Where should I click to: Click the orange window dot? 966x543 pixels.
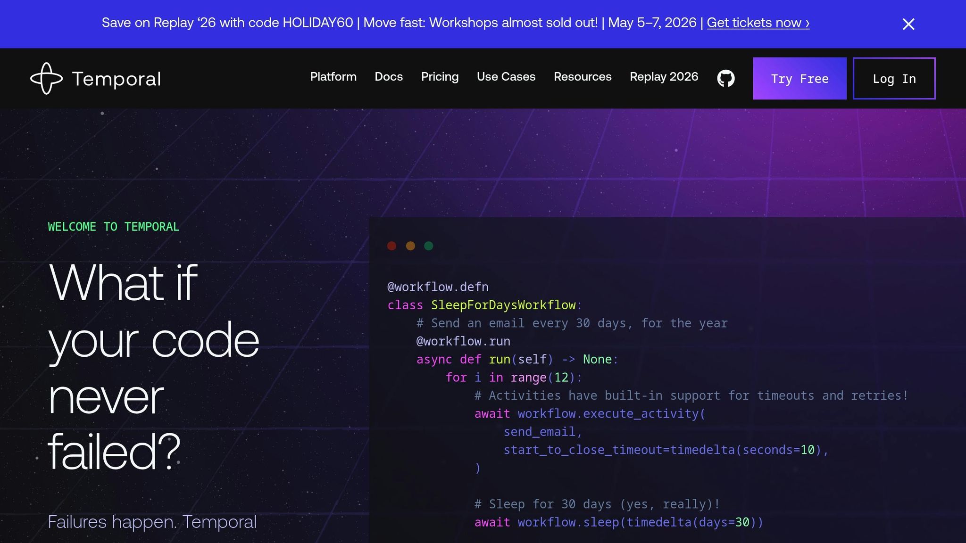(410, 246)
